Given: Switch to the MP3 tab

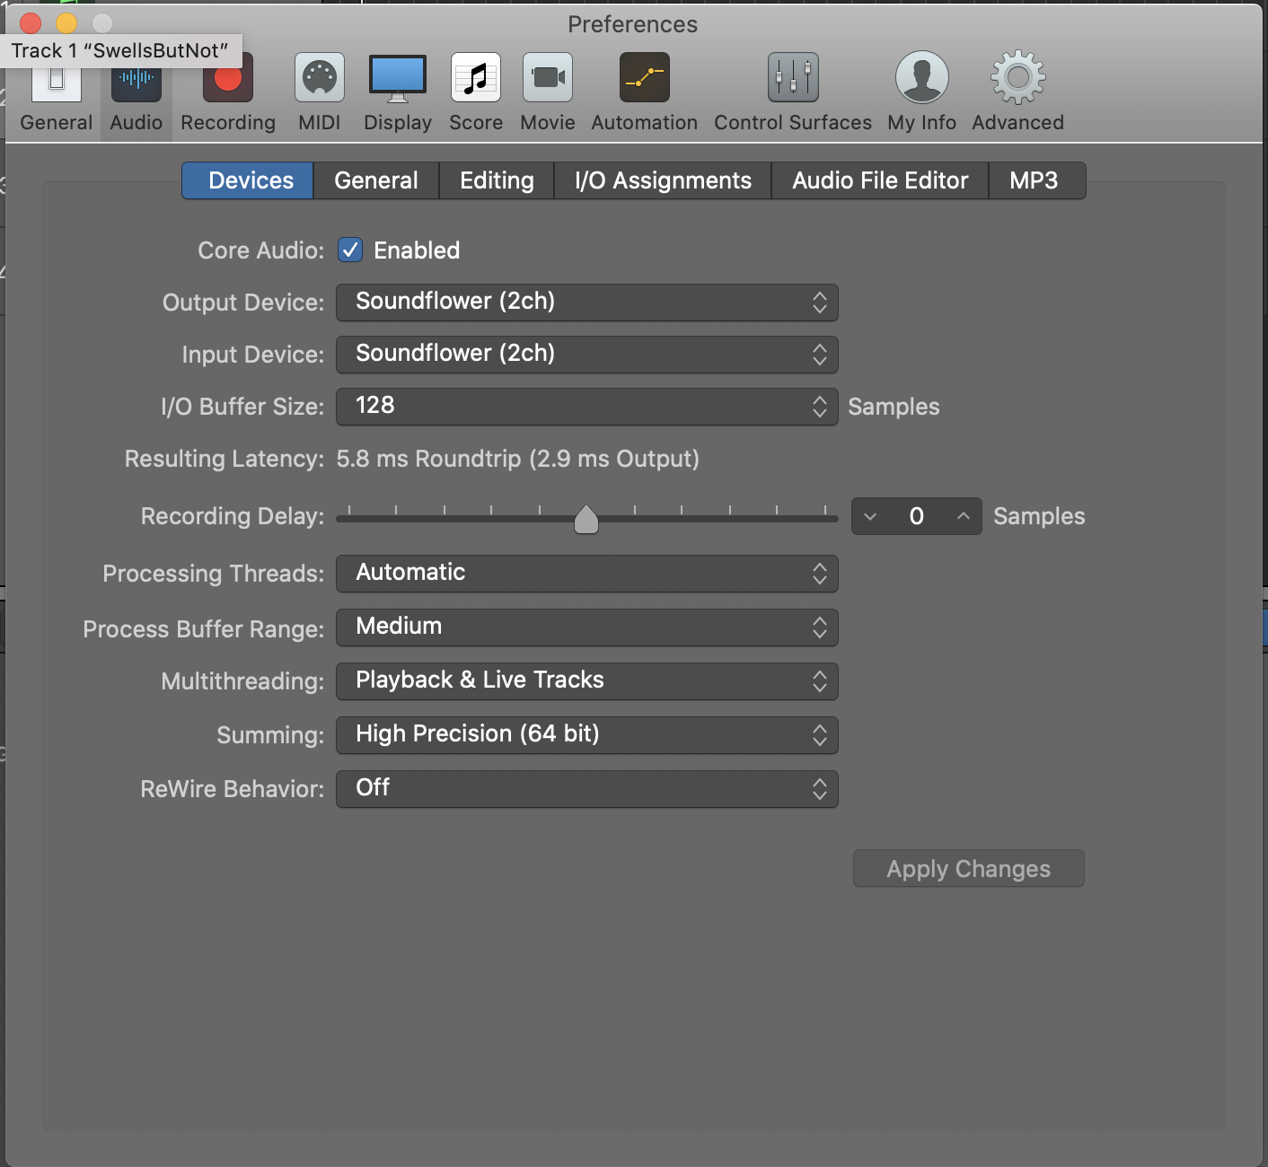Looking at the screenshot, I should tap(1036, 180).
